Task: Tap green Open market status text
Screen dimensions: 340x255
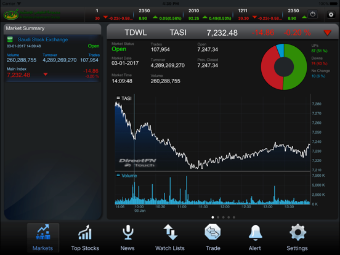Action: pos(119,49)
